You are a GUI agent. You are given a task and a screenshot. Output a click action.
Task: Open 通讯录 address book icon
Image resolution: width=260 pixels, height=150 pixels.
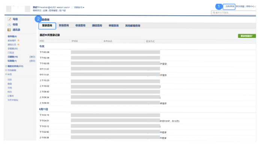(x=9, y=29)
